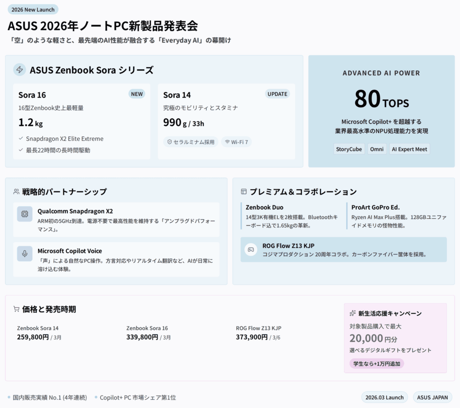Click the 学生なら+1万円追加 pill
The height and width of the screenshot is (408, 460).
coord(376,363)
